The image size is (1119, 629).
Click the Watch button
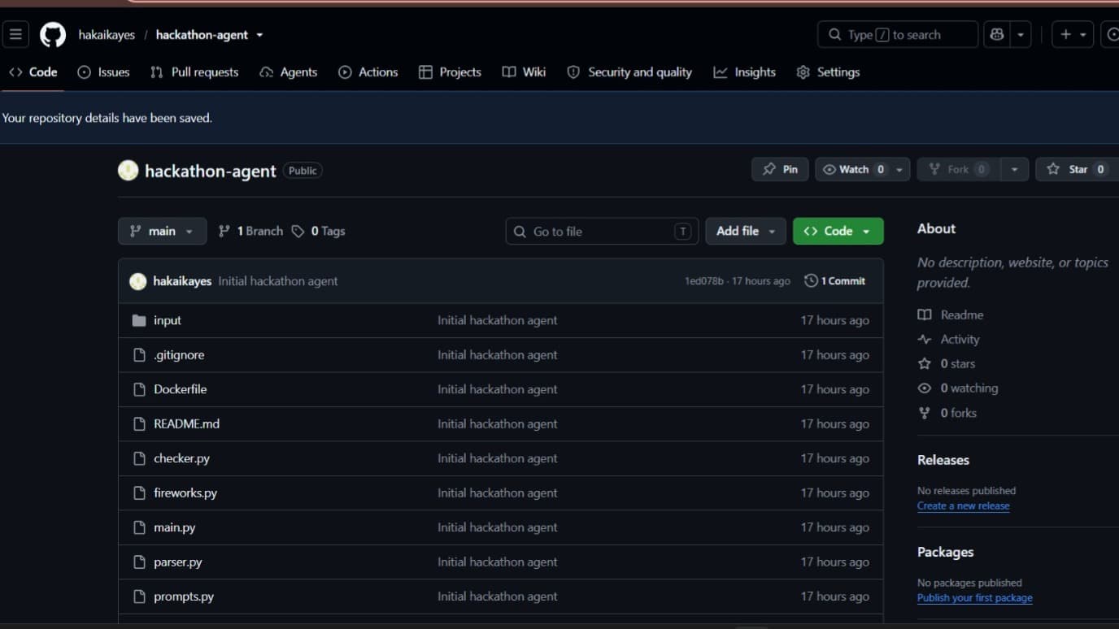point(853,169)
